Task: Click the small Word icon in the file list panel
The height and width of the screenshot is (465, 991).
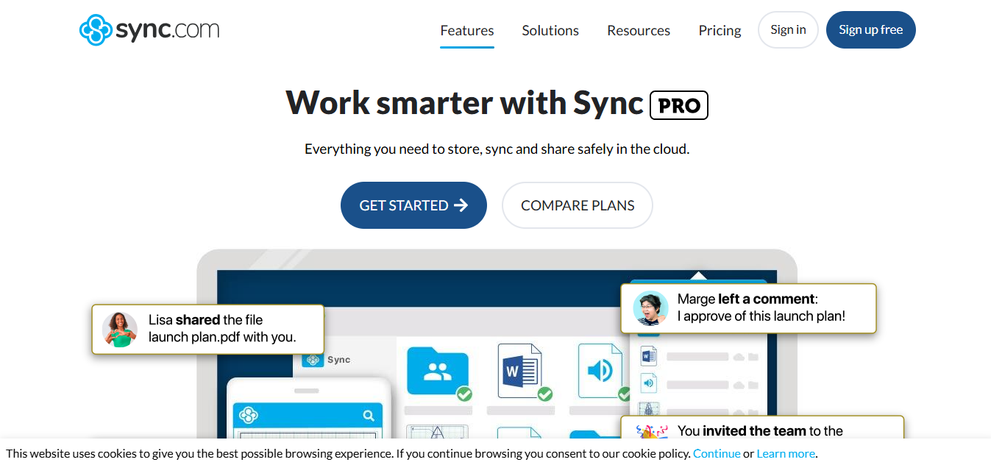Action: point(648,357)
